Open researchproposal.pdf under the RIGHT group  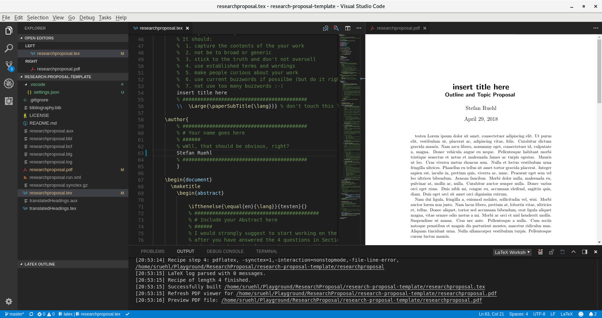coord(73,69)
